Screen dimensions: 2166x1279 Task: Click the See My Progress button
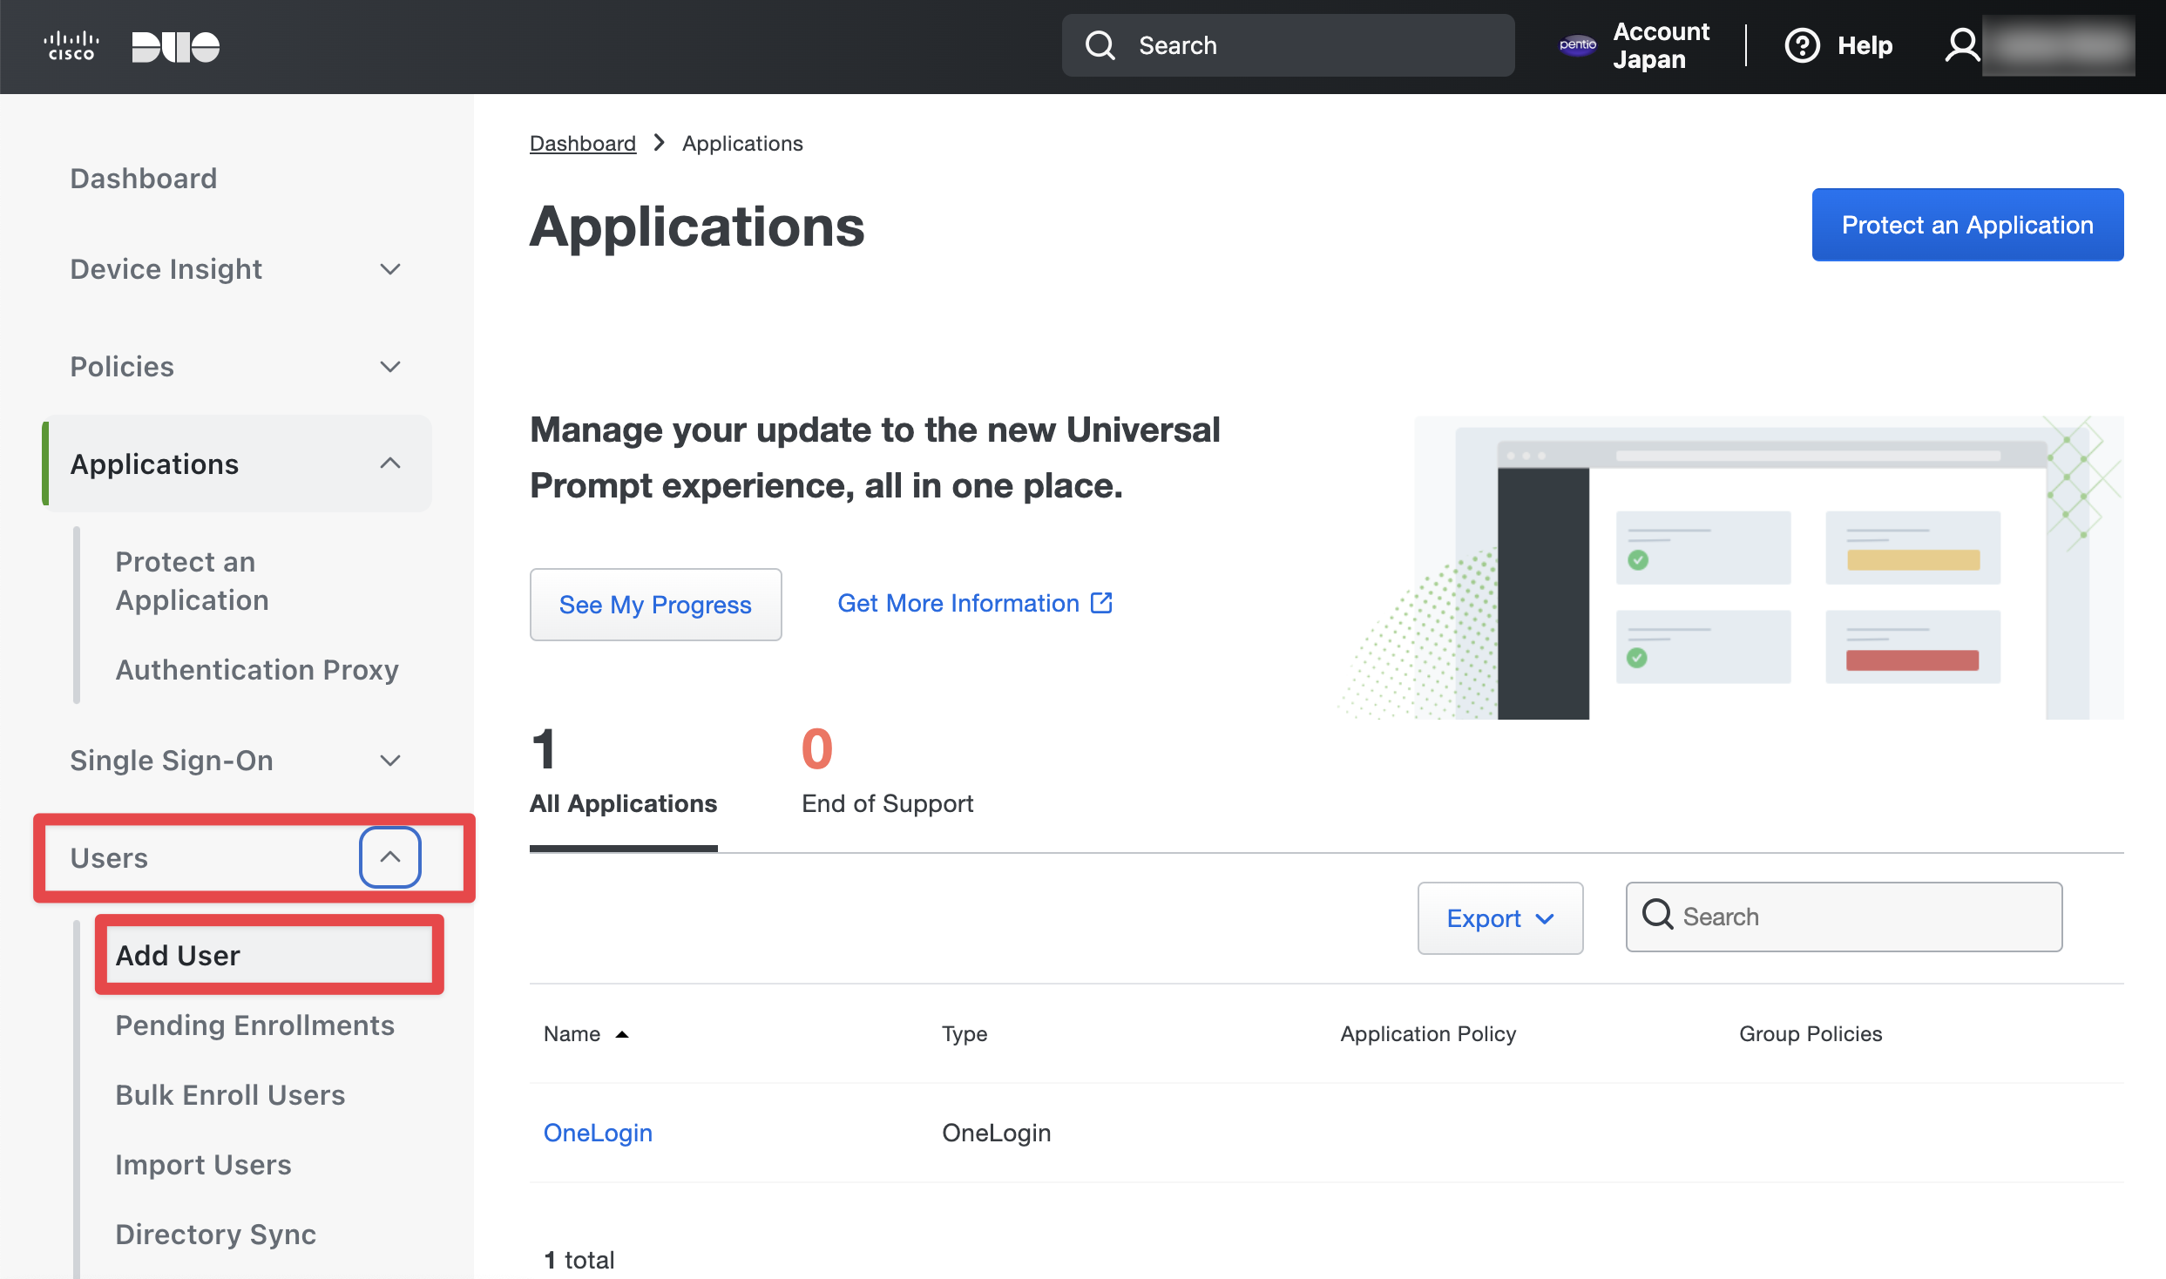(655, 605)
